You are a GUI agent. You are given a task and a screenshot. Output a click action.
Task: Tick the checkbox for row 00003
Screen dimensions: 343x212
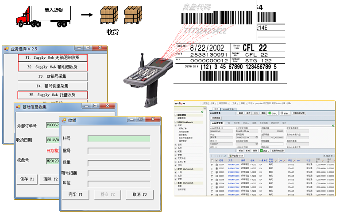pos(212,172)
